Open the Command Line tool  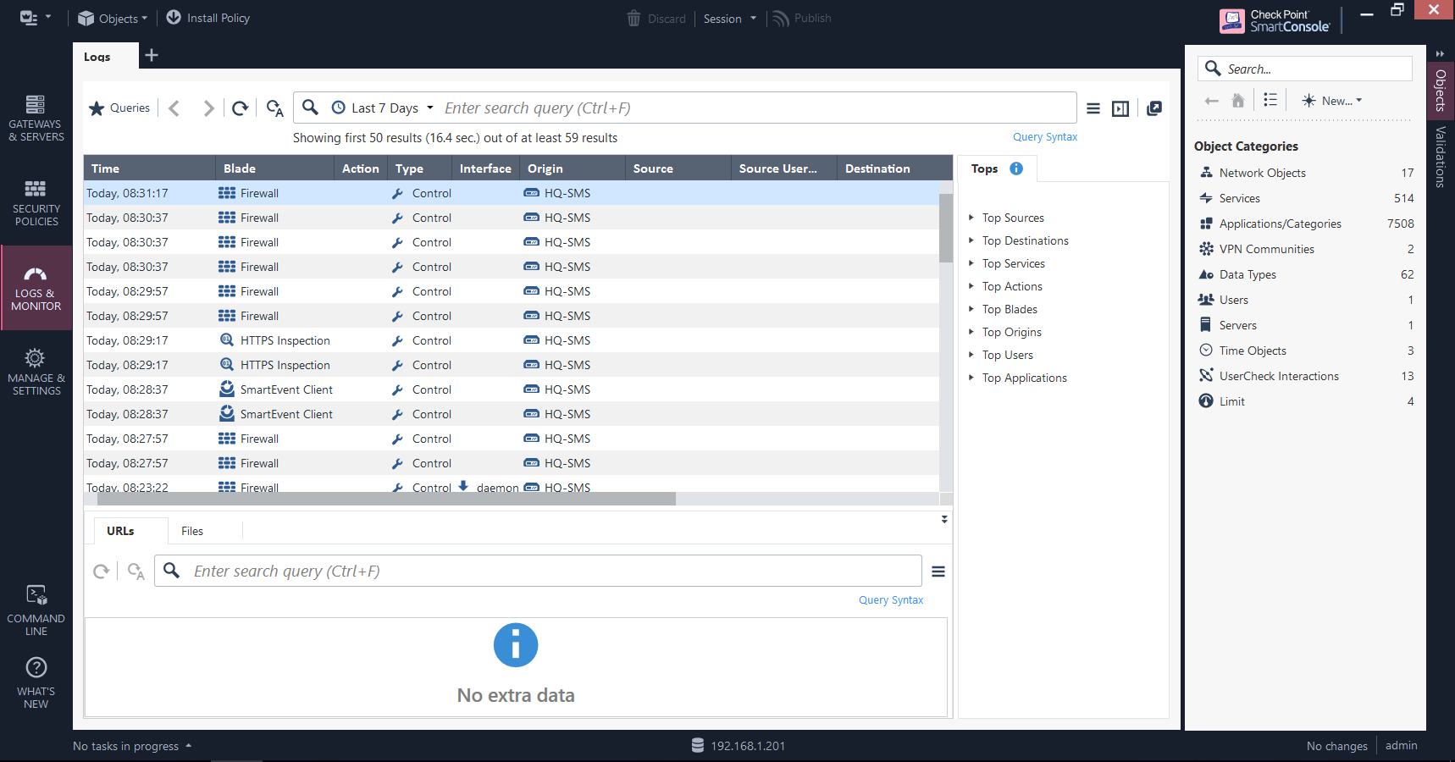(36, 610)
